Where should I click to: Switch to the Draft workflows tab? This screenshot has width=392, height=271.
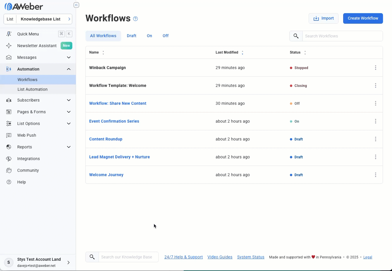(x=131, y=36)
